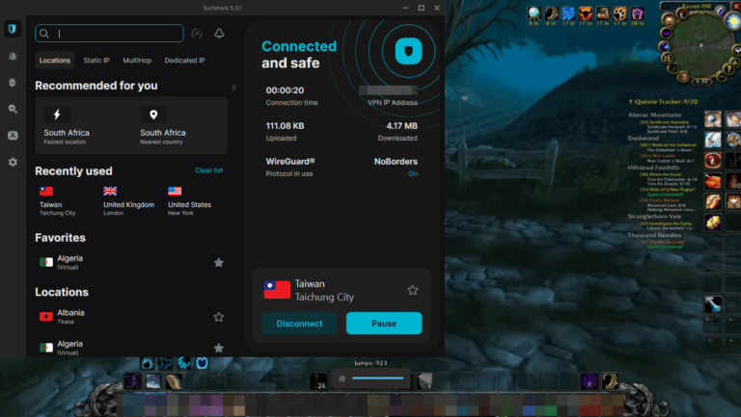Open the Alternative ID person icon

[x=13, y=136]
